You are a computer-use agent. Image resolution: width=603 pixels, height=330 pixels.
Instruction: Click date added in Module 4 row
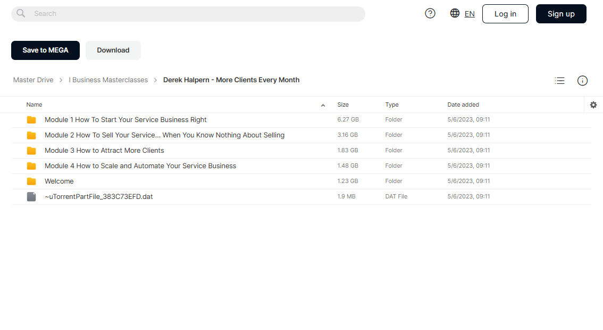pos(468,166)
